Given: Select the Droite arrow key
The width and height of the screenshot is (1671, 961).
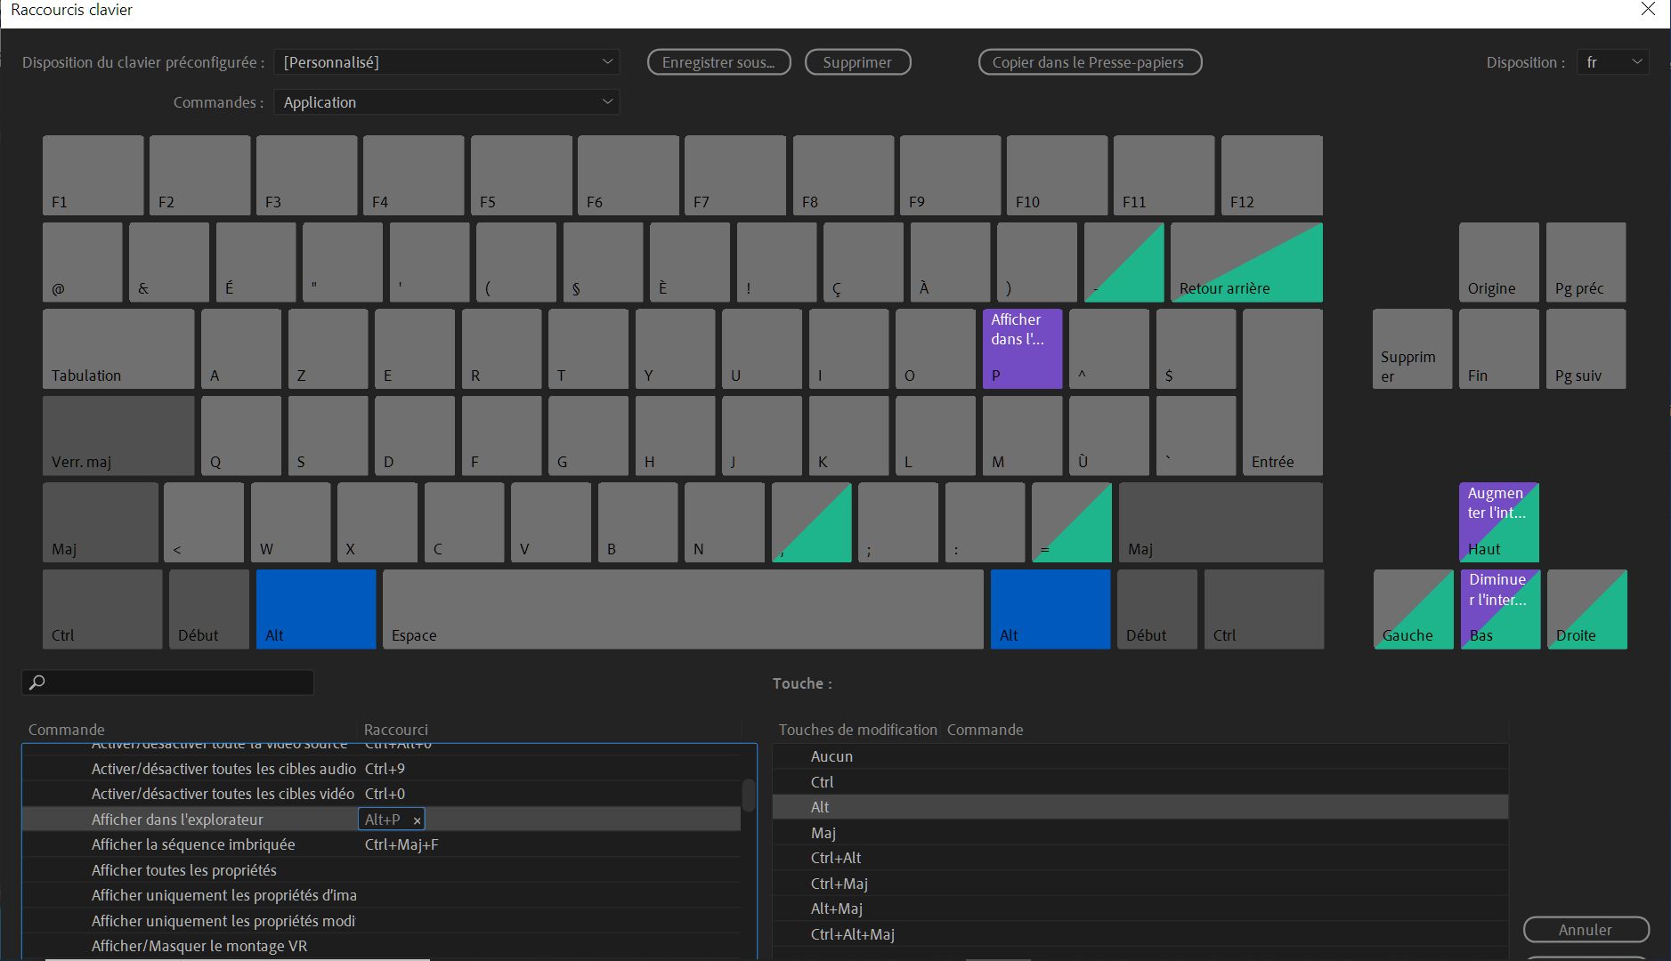Looking at the screenshot, I should pyautogui.click(x=1587, y=610).
